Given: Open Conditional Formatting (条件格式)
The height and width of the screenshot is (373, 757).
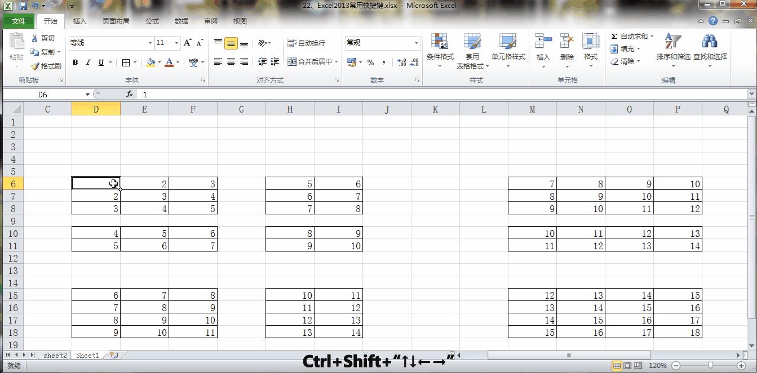Looking at the screenshot, I should [440, 51].
